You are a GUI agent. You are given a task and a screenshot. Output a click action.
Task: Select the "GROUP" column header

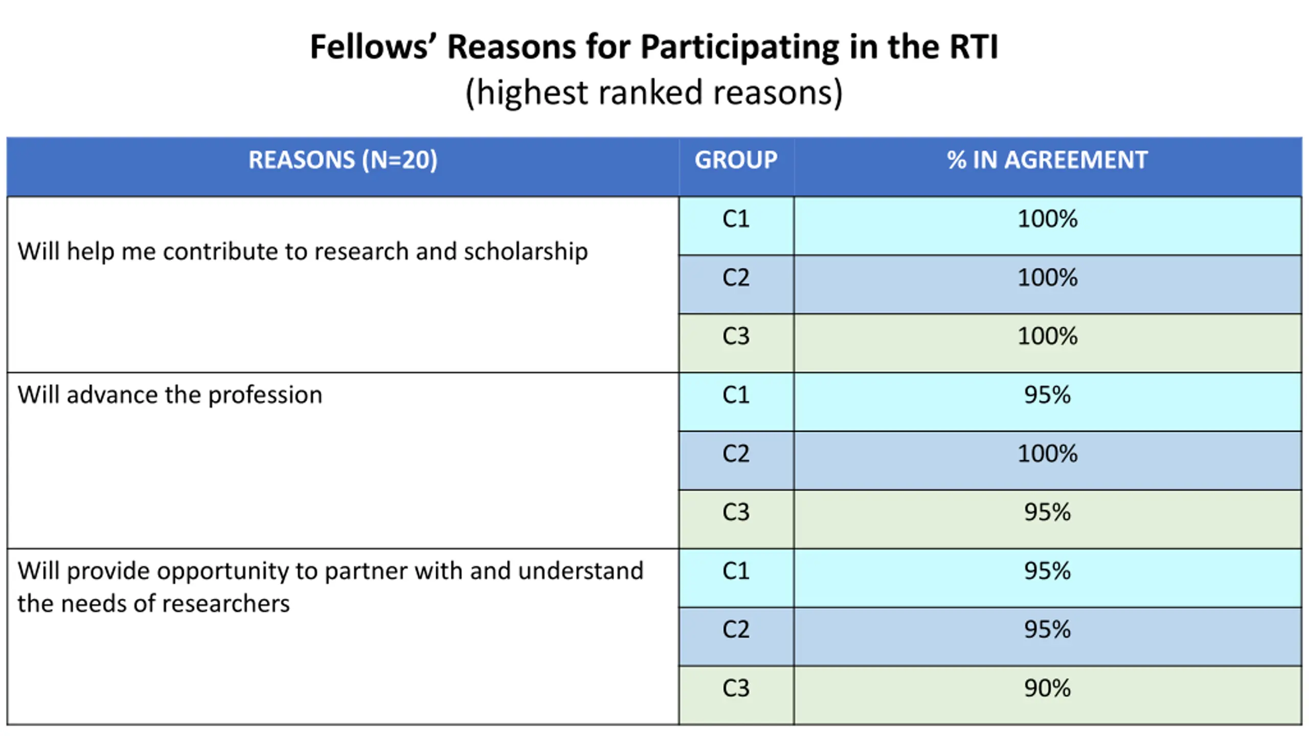pos(736,160)
